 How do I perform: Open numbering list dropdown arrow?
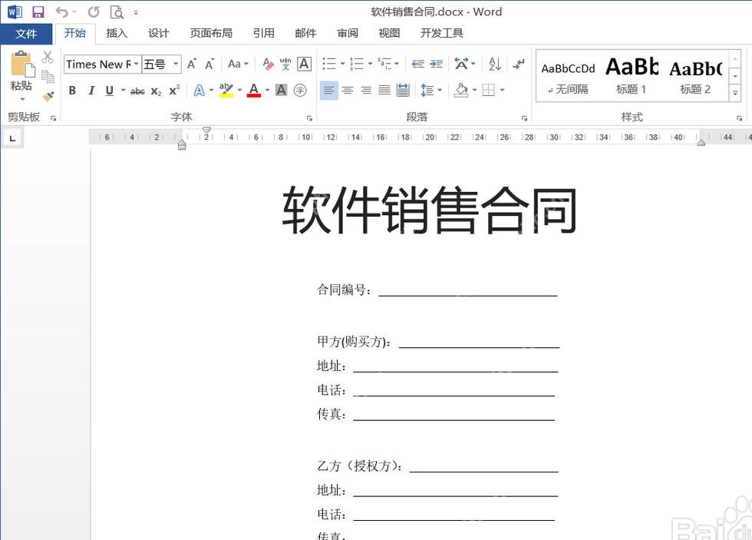pos(370,64)
